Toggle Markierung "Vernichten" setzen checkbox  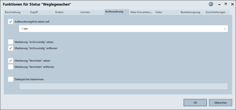(11, 61)
